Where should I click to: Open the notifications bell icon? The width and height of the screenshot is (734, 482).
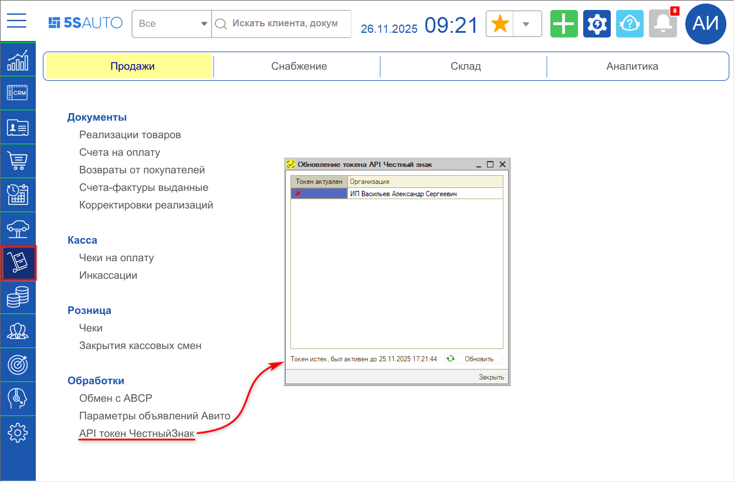pyautogui.click(x=663, y=24)
